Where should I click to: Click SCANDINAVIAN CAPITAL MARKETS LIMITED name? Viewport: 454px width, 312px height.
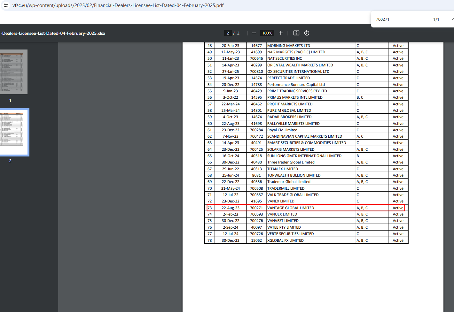click(x=305, y=136)
